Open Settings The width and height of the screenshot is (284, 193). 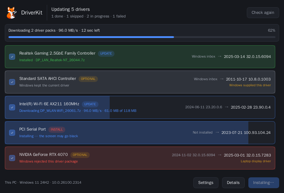206,183
